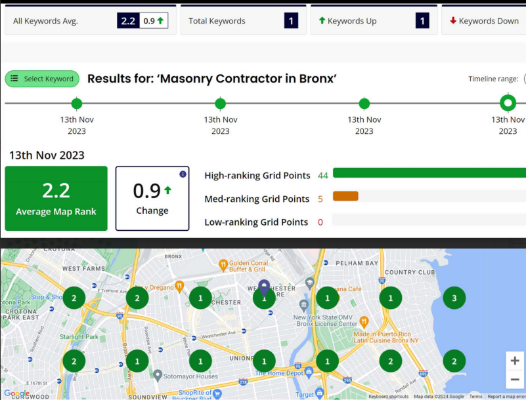Click the rank 2 marker near The Home Depot
Image resolution: width=526 pixels, height=400 pixels.
point(390,361)
